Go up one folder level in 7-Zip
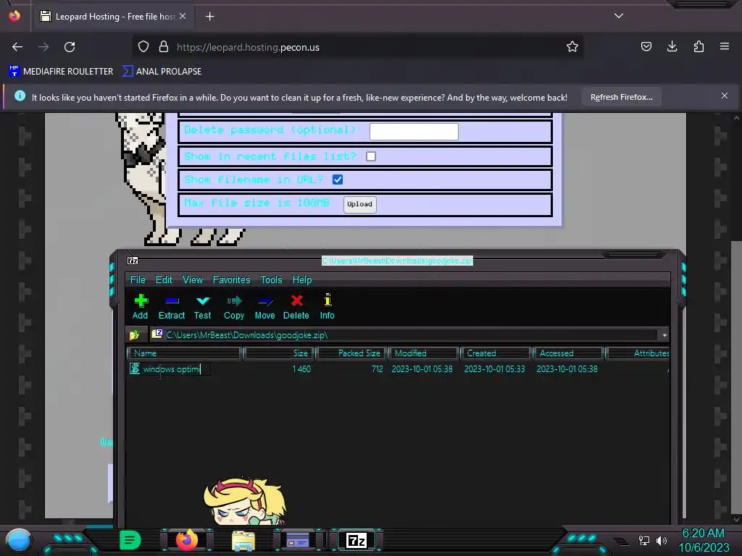 [x=134, y=334]
